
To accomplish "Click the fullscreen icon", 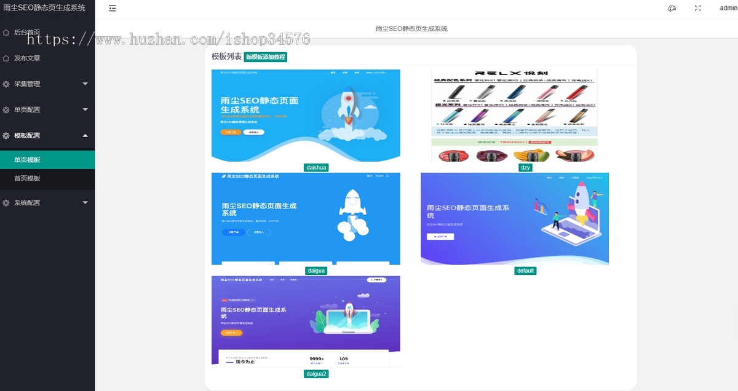I will click(698, 9).
